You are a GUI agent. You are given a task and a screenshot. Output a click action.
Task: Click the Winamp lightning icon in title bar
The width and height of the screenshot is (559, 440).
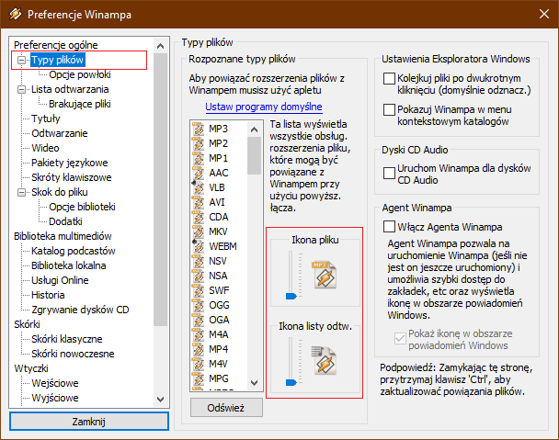pyautogui.click(x=16, y=15)
